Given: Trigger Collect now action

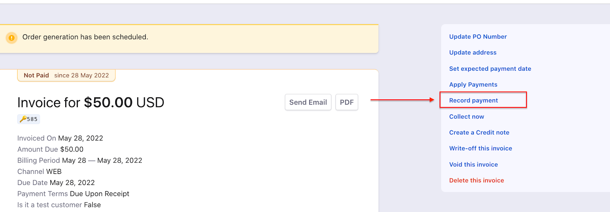Looking at the screenshot, I should click(x=467, y=116).
